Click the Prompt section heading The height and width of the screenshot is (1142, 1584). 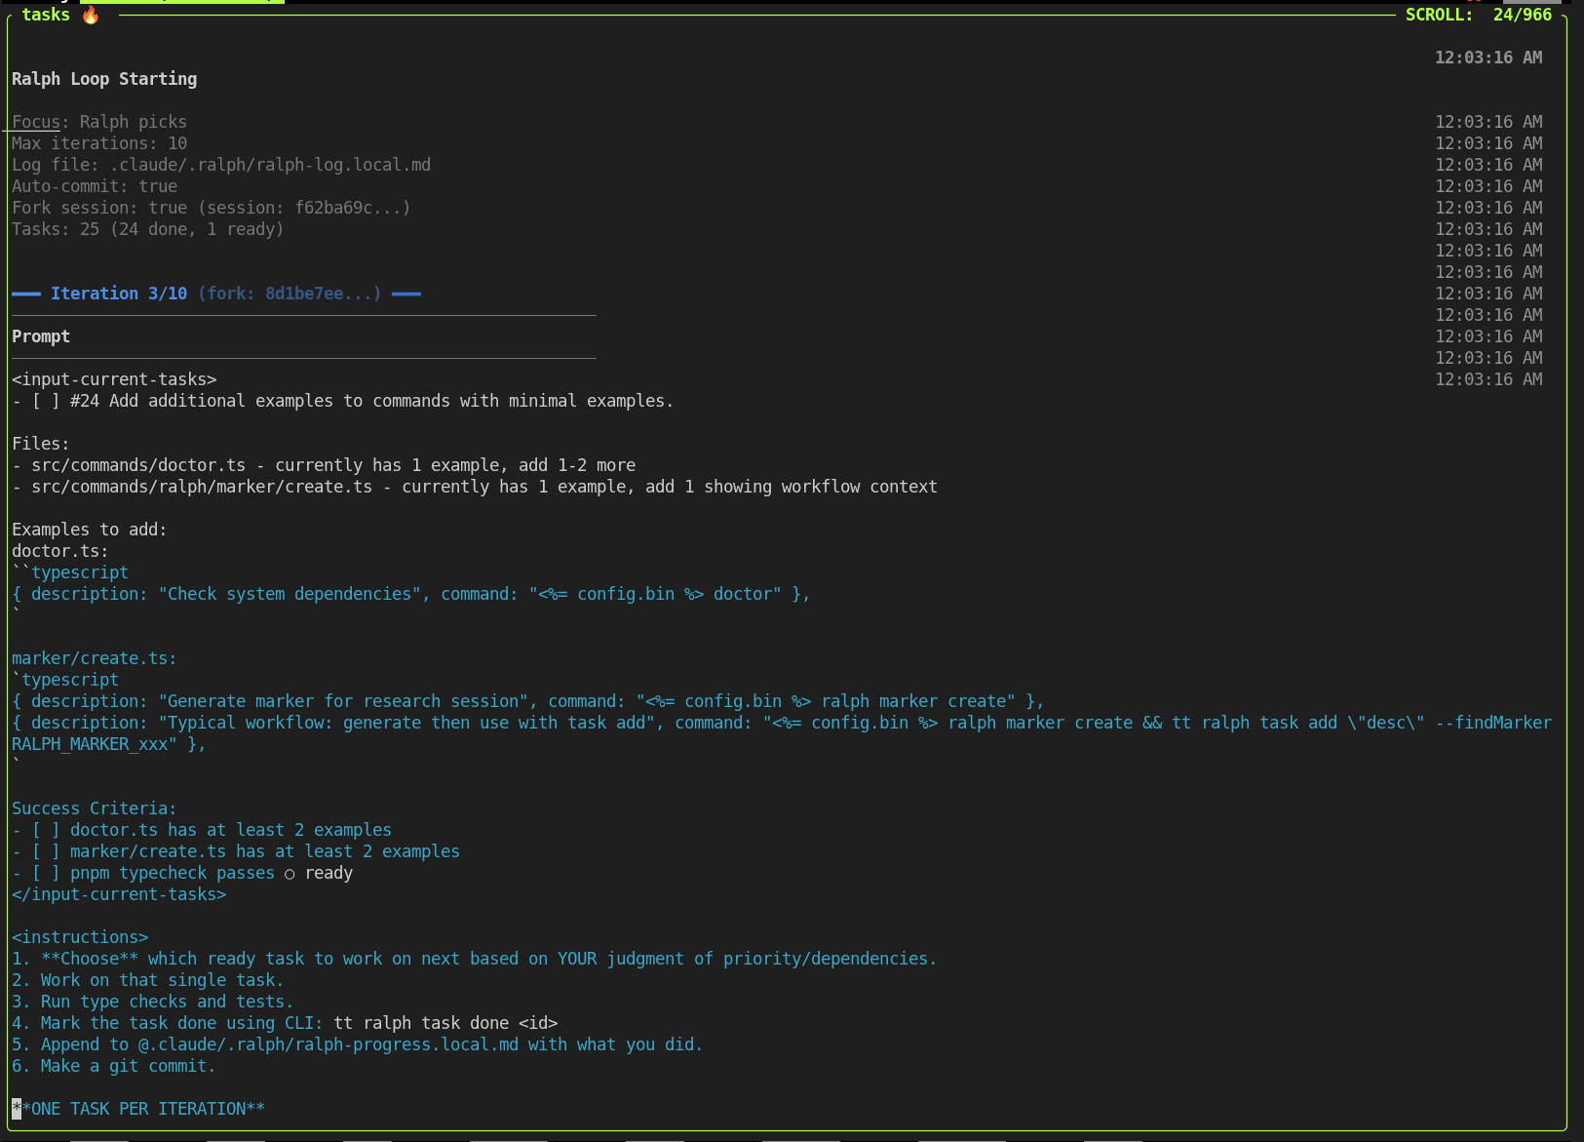coord(41,336)
